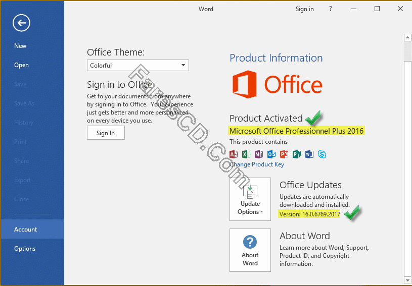Click the Outlook app icon

point(271,154)
